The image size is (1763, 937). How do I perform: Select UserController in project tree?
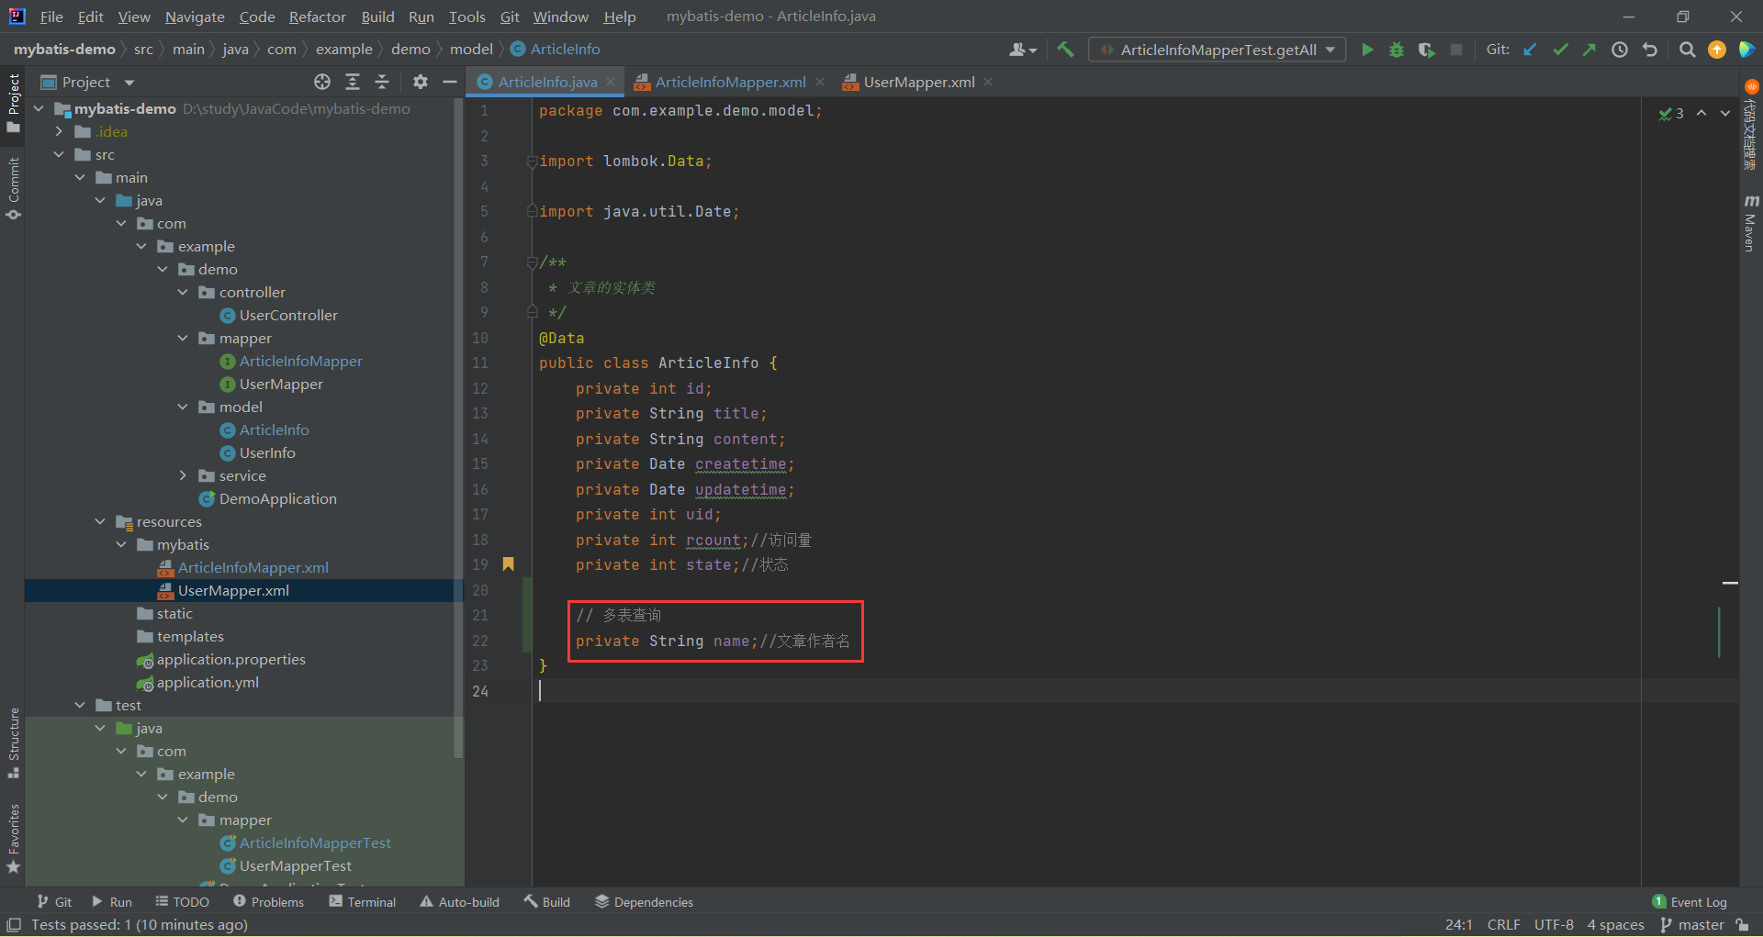[288, 316]
